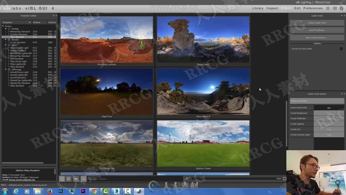346x195 pixels.
Task: Toggle case sensitive Aa search icon
Action: tap(83, 179)
